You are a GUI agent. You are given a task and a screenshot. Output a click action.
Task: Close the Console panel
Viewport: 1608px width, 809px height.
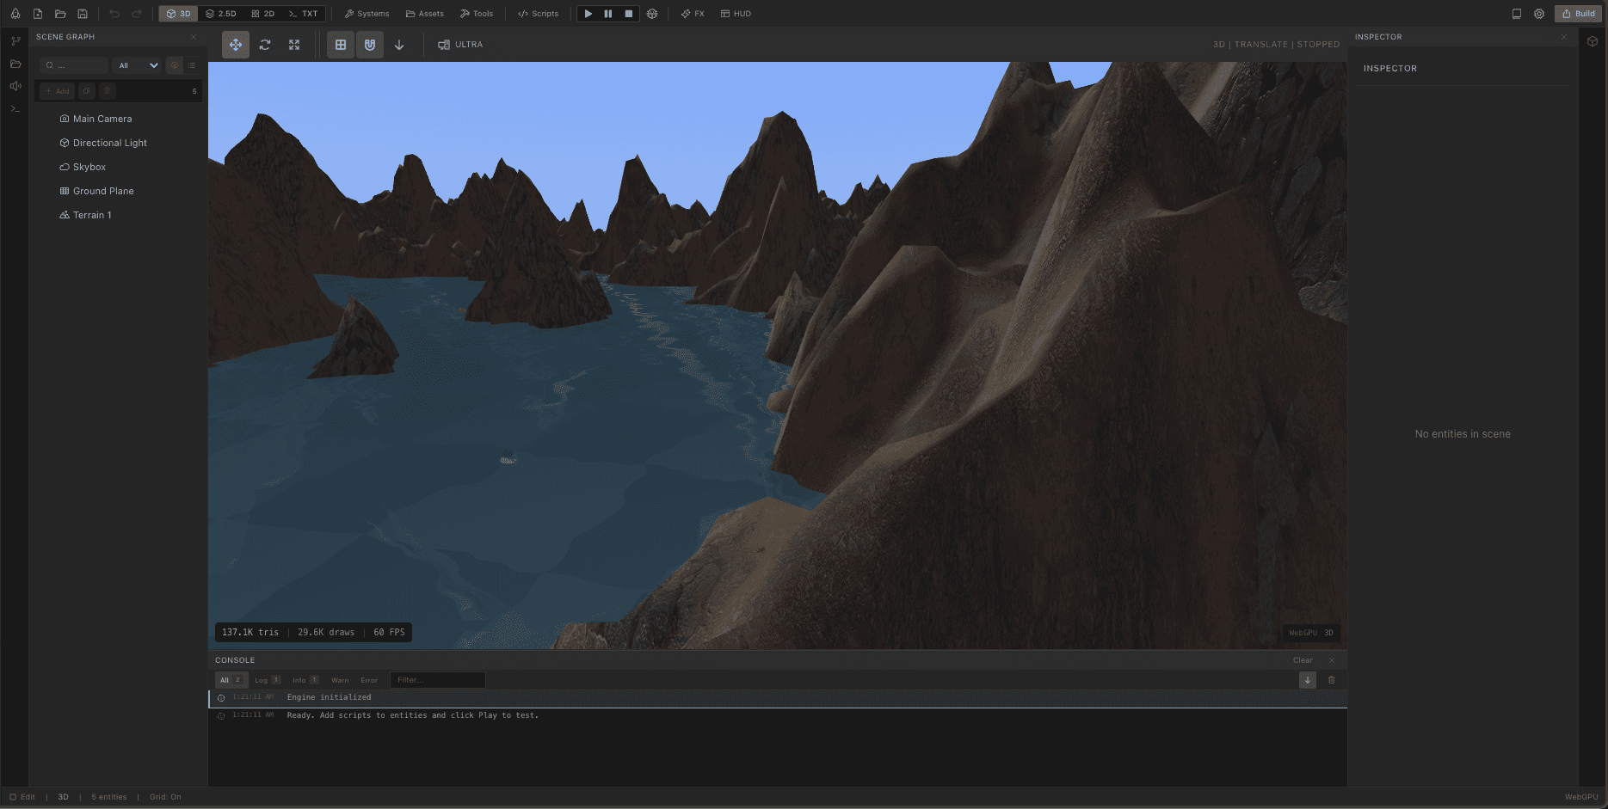click(1332, 660)
